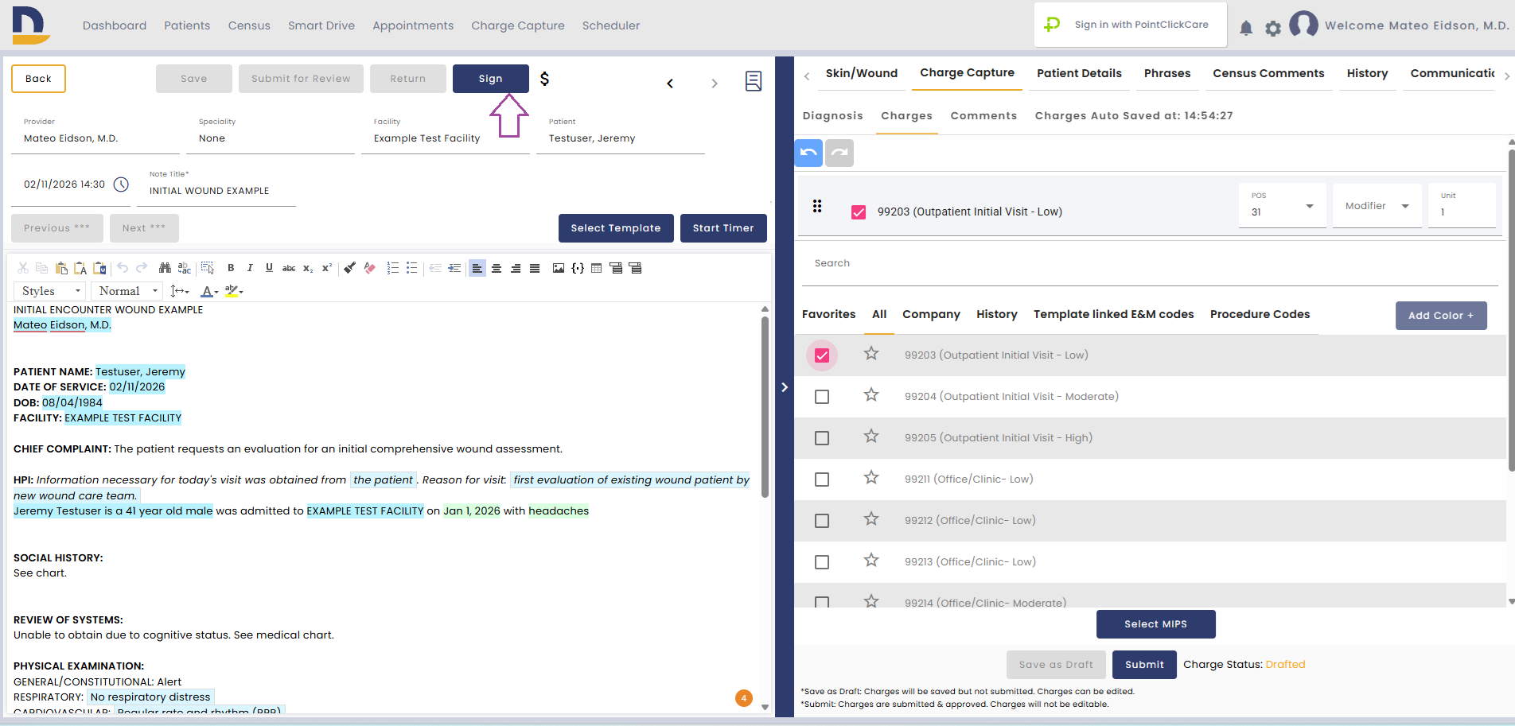Image resolution: width=1515 pixels, height=726 pixels.
Task: Open the text color dropdown
Action: coord(209,291)
